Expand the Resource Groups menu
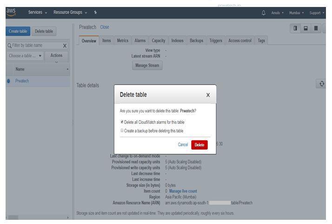332x224 pixels. (x=70, y=13)
